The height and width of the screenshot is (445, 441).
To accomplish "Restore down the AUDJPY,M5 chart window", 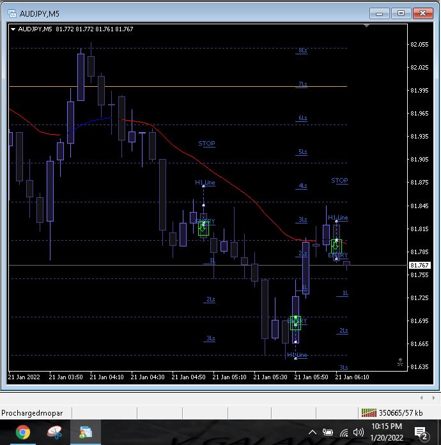I will point(401,13).
